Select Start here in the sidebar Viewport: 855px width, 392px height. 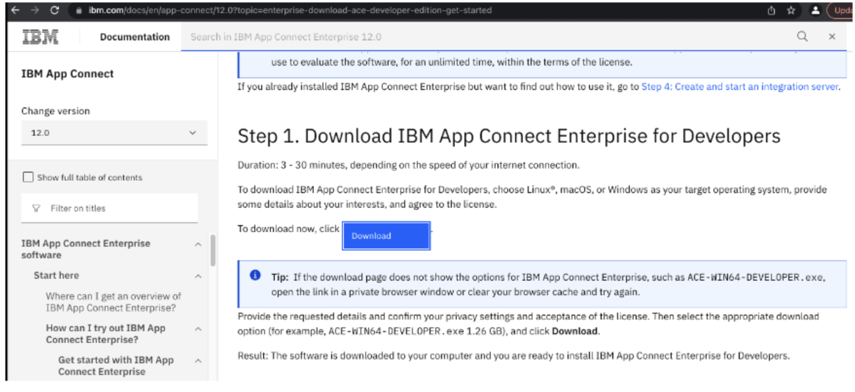click(x=56, y=275)
